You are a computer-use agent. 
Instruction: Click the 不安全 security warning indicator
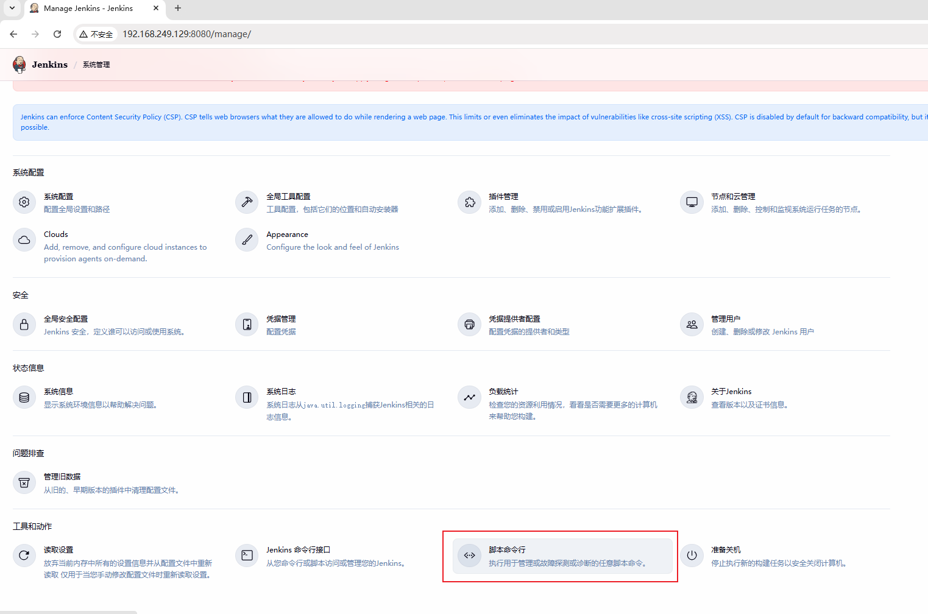pyautogui.click(x=96, y=34)
